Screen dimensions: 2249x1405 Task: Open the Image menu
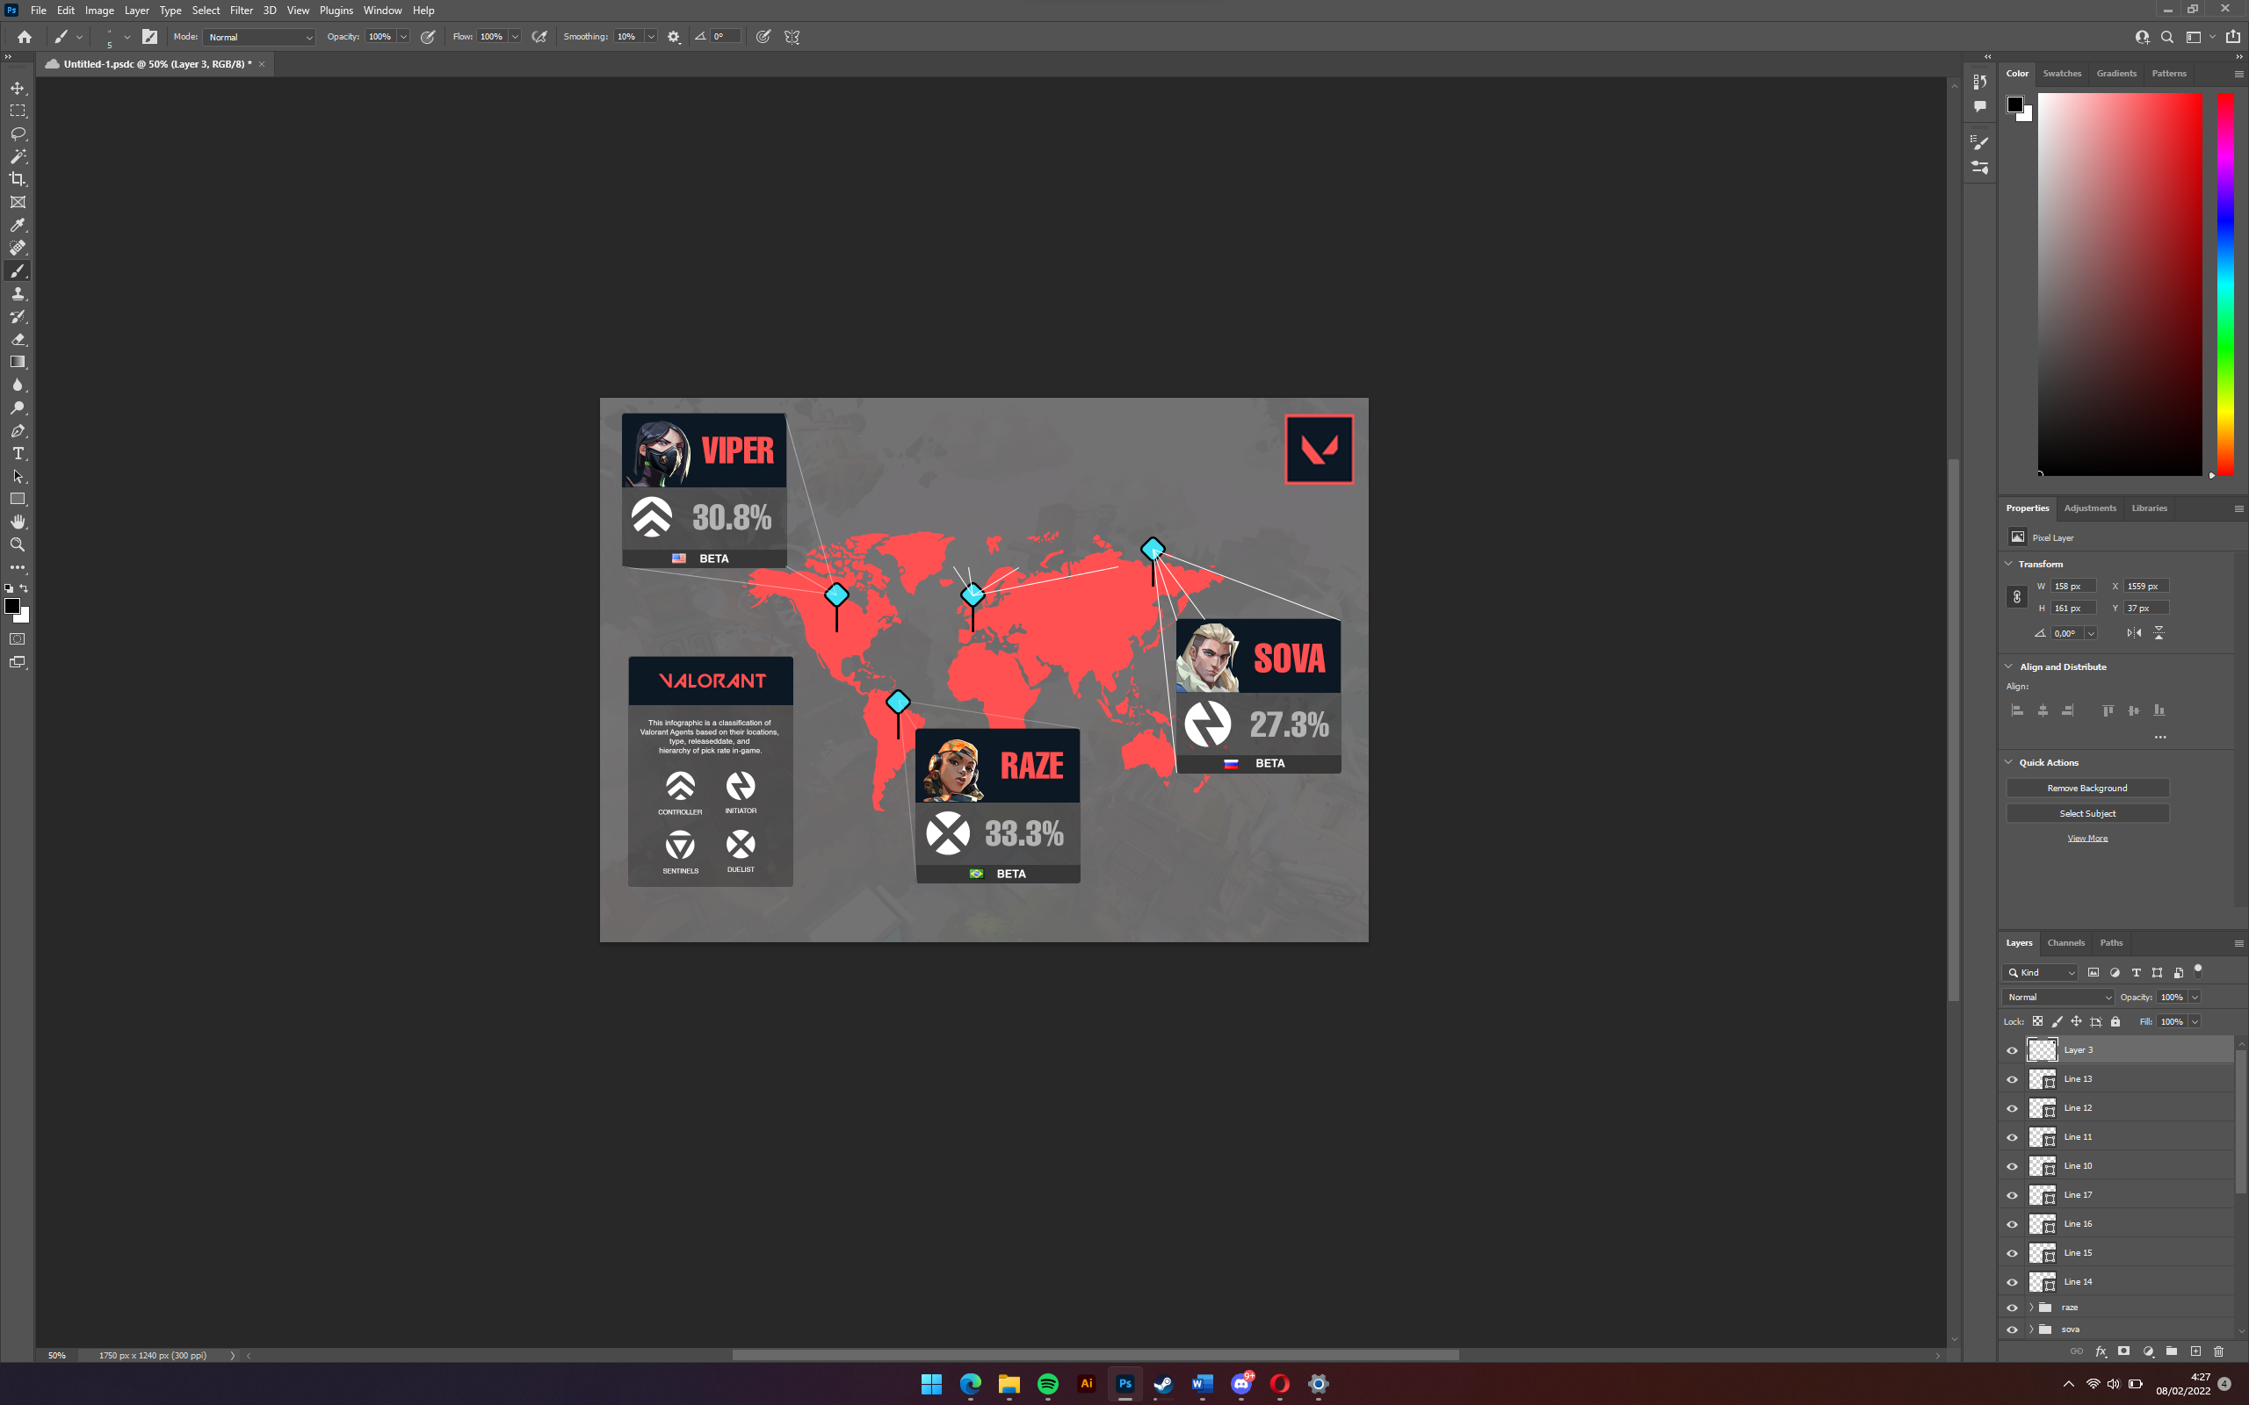pyautogui.click(x=99, y=11)
